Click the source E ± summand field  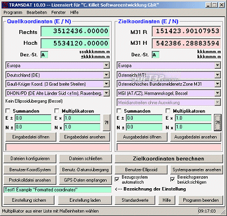33,118
